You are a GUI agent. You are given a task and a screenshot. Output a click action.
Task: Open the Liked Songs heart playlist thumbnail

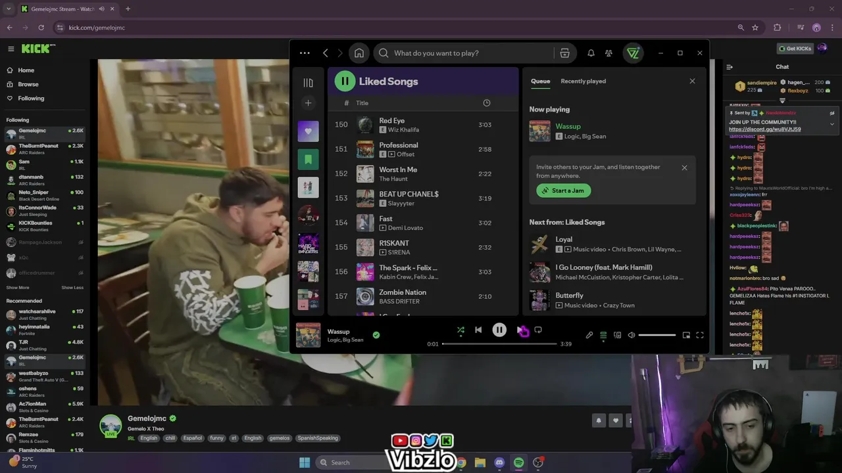(x=308, y=131)
